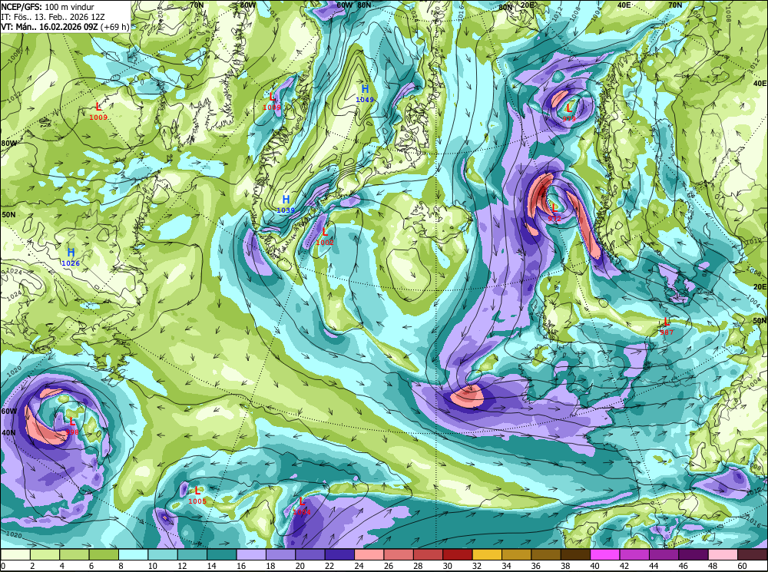Click the 0–2 pale yellow legend swatch
Screen dimensions: 768x572
tap(15, 554)
